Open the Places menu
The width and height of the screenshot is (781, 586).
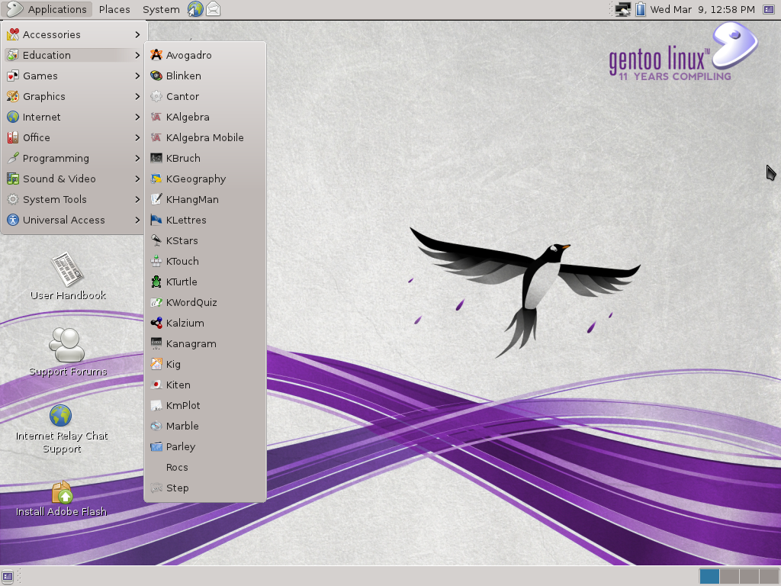tap(114, 9)
